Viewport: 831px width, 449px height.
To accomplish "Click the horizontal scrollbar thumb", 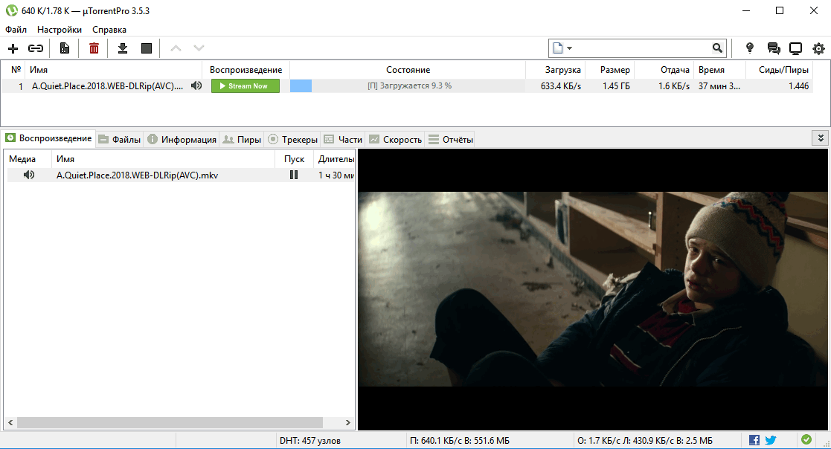I will click(x=170, y=422).
